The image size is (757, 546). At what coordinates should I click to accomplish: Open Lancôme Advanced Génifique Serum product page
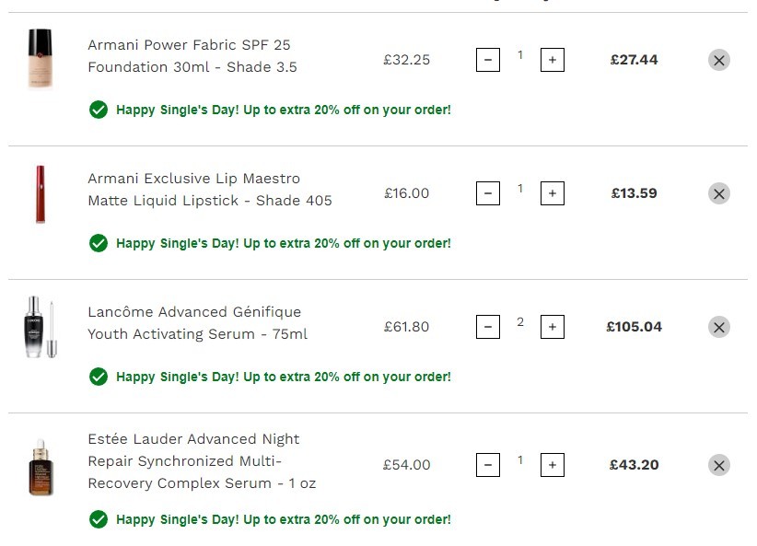pos(197,323)
